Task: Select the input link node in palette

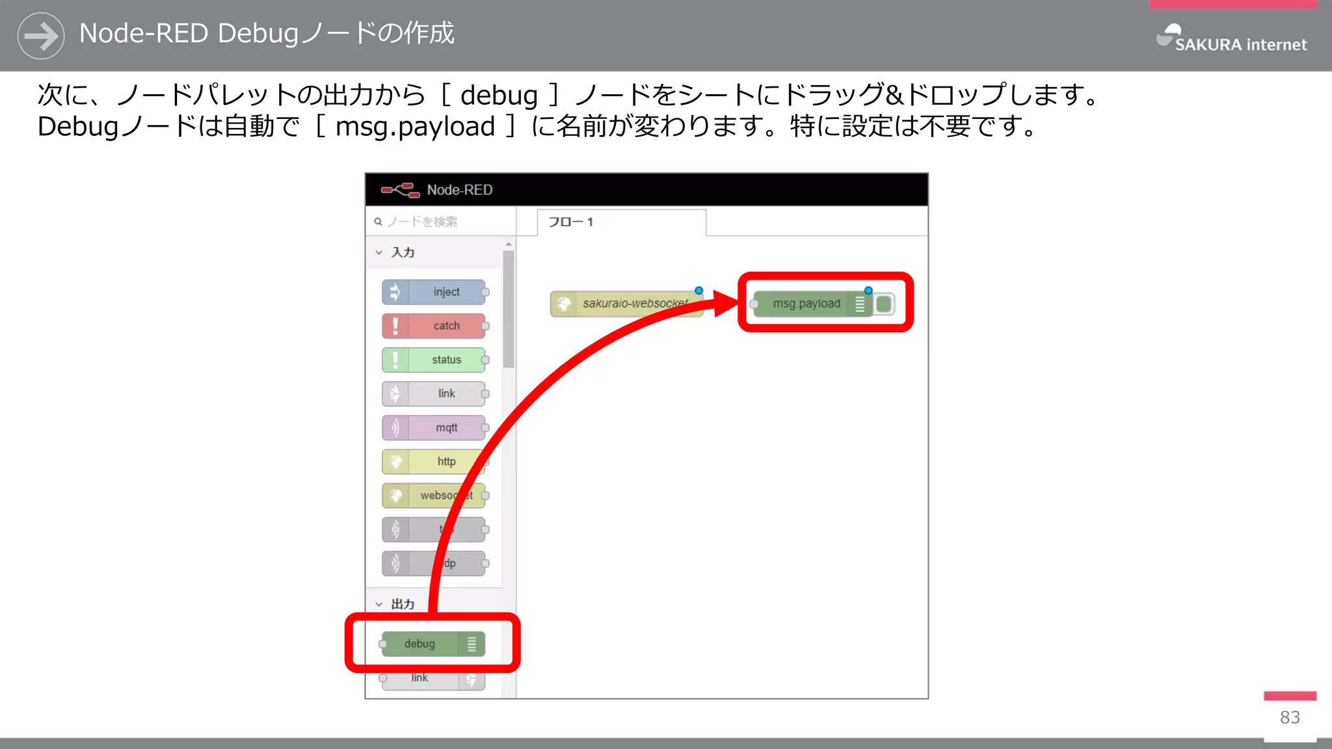Action: (434, 393)
